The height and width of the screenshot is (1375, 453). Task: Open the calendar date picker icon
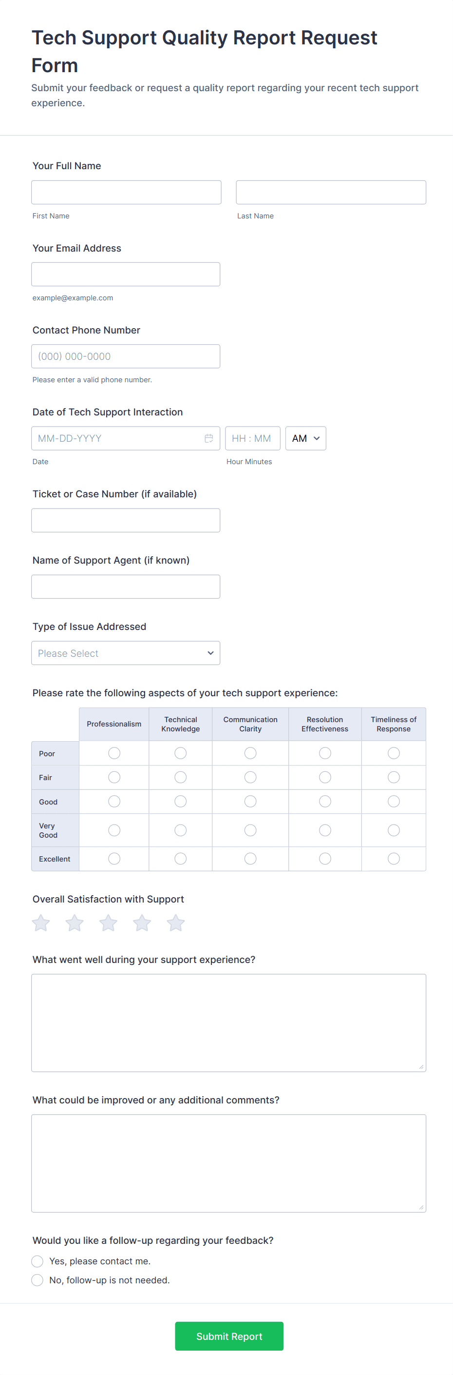(209, 438)
